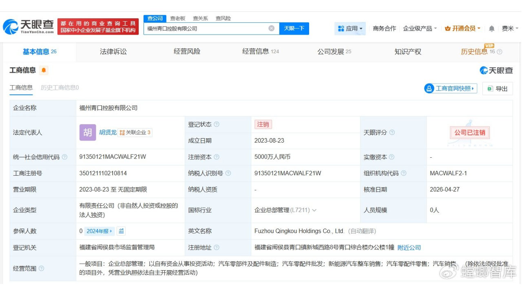
Task: Click the orange bell beside 工商信息 heading
Action: [x=44, y=70]
